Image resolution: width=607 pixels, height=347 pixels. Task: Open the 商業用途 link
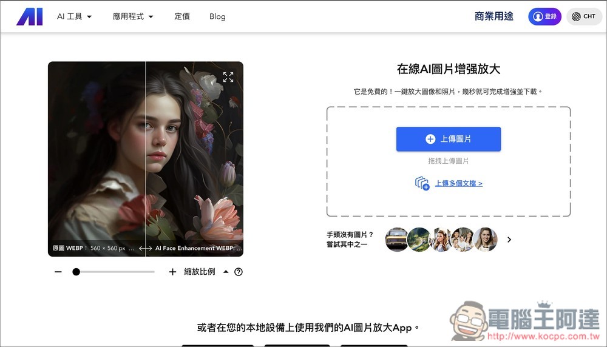click(494, 16)
